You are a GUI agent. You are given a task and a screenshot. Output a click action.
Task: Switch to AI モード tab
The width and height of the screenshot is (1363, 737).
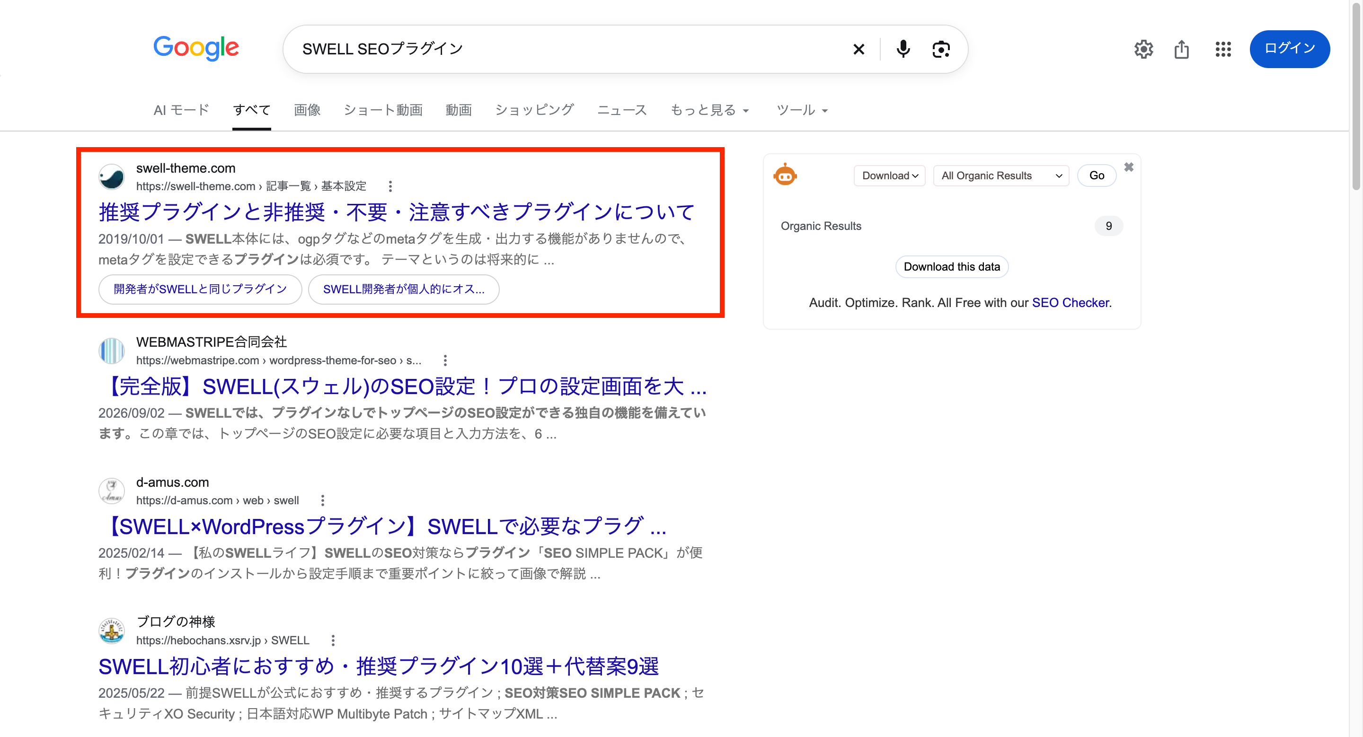tap(181, 110)
